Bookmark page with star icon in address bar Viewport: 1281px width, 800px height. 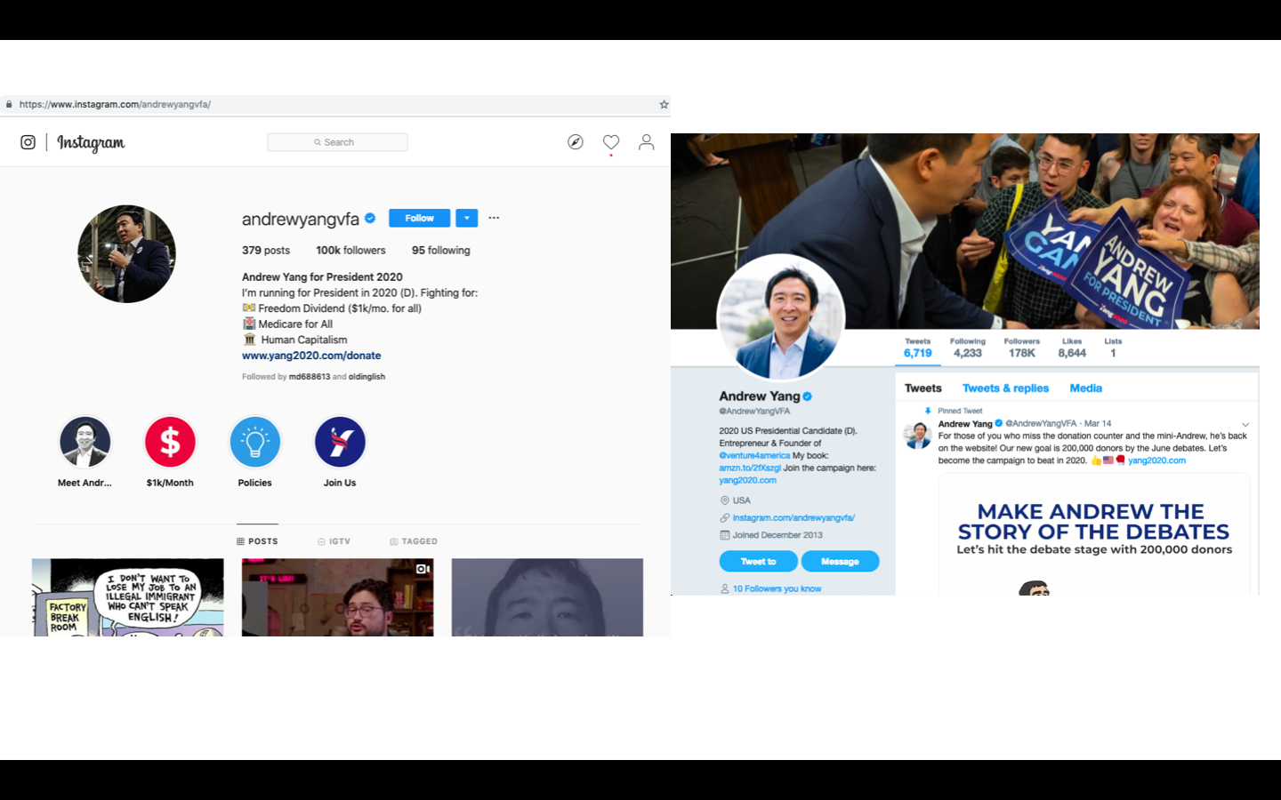[x=664, y=104]
